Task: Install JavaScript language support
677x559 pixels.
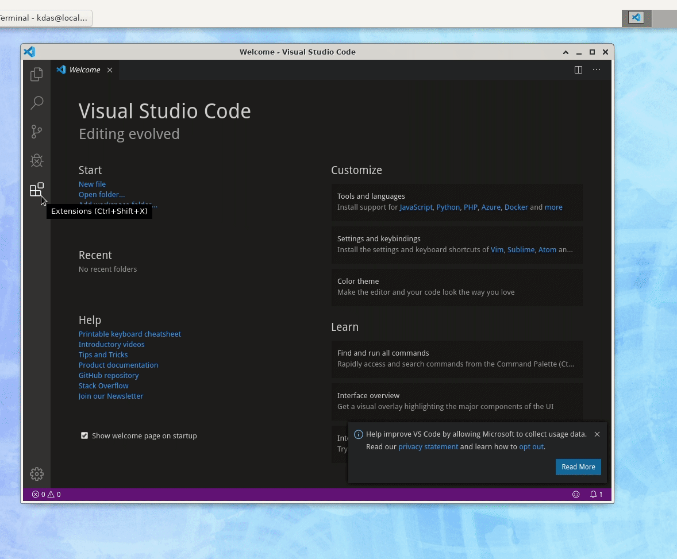Action: click(x=416, y=207)
